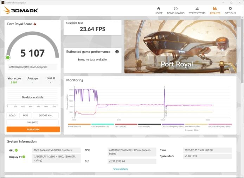Click the green score indicator dot on gauge
Image resolution: width=244 pixels, height=178 pixels.
coord(8,58)
